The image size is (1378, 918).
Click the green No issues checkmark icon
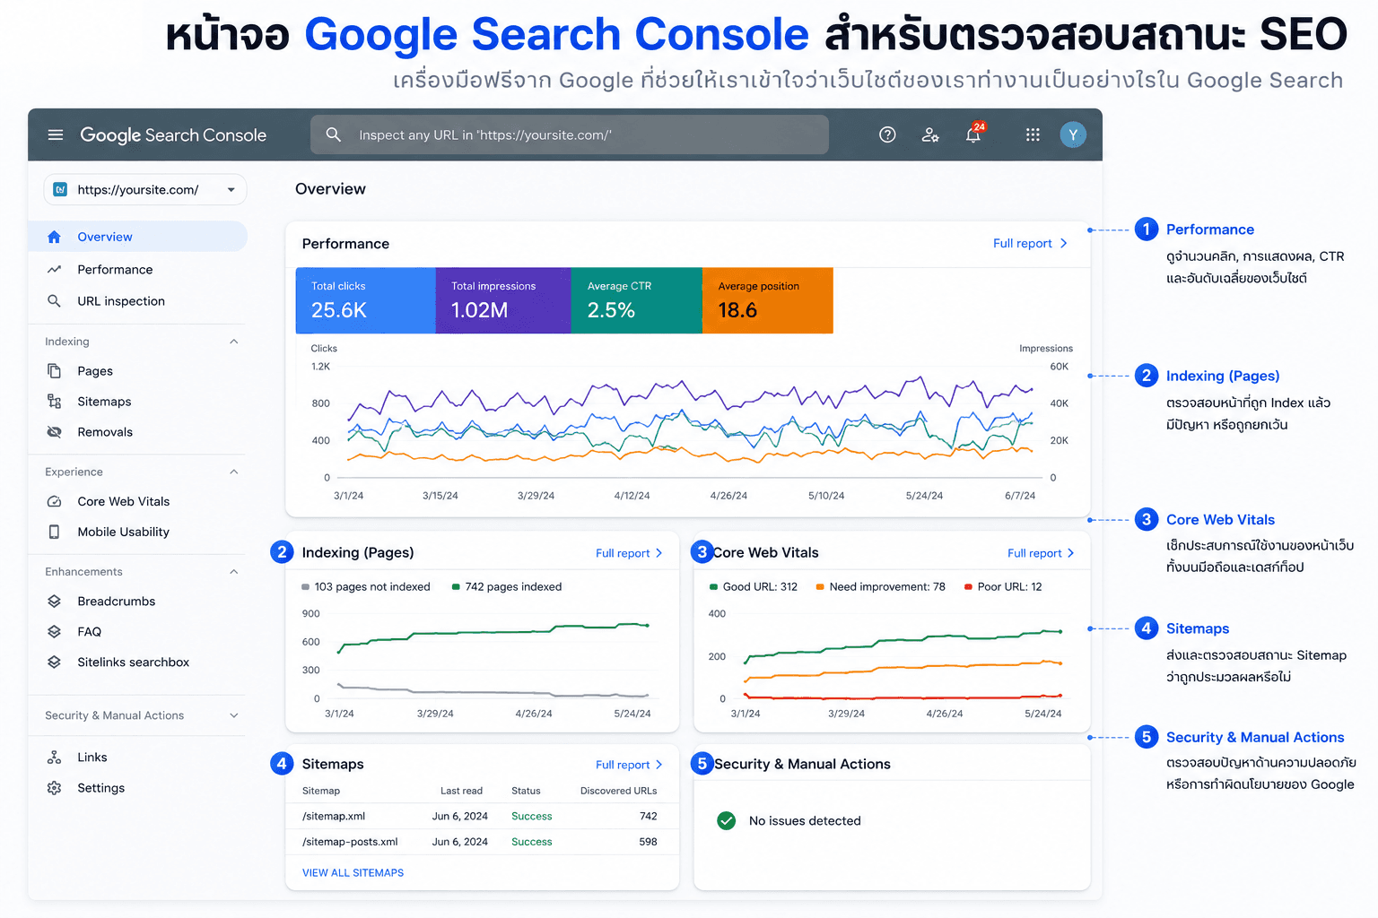click(727, 820)
